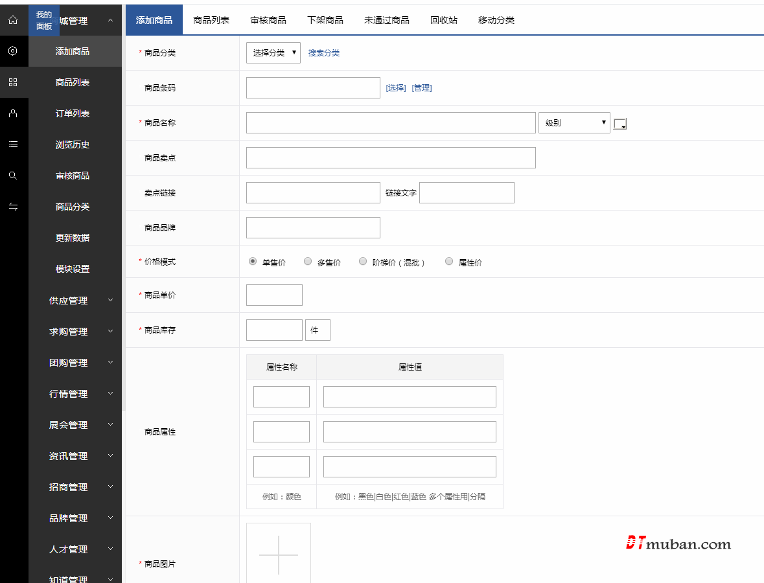The height and width of the screenshot is (583, 764).
Task: Click the [管理] link beside barcode field
Action: click(422, 88)
